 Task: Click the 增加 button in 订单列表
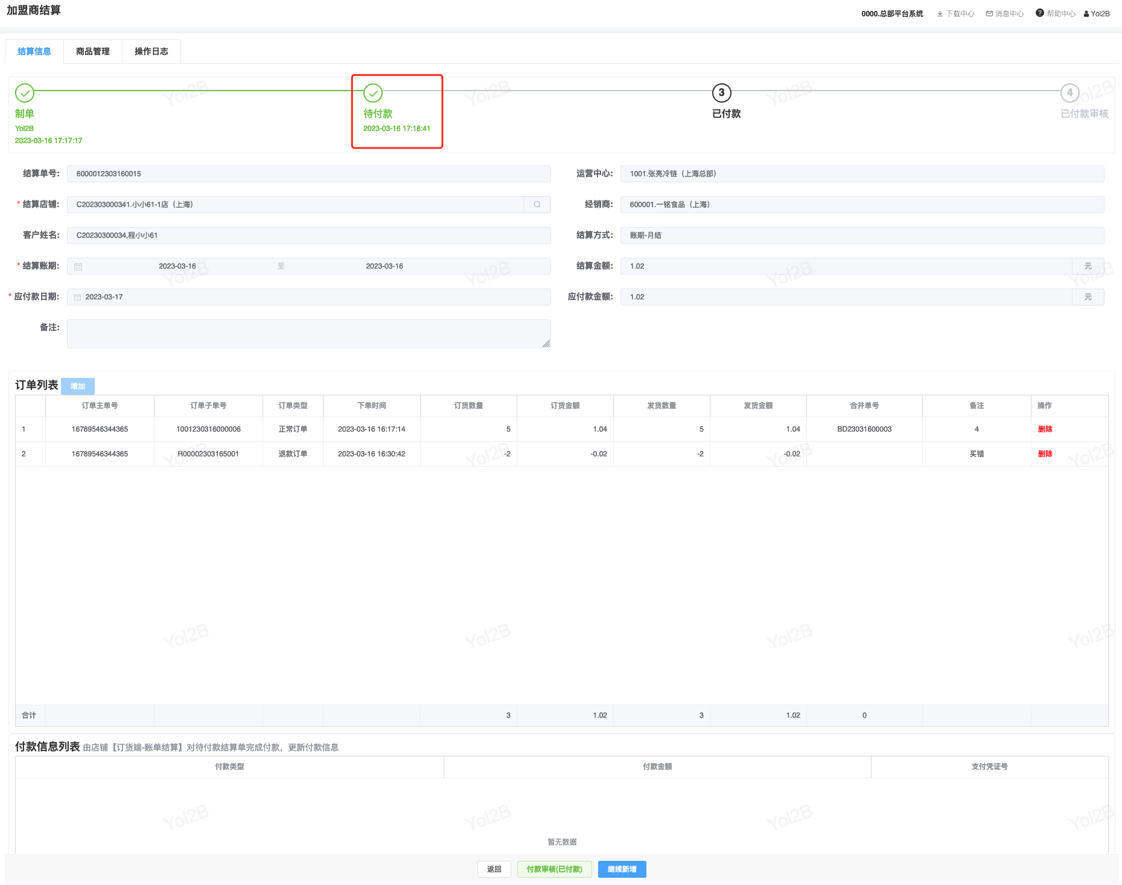(78, 386)
